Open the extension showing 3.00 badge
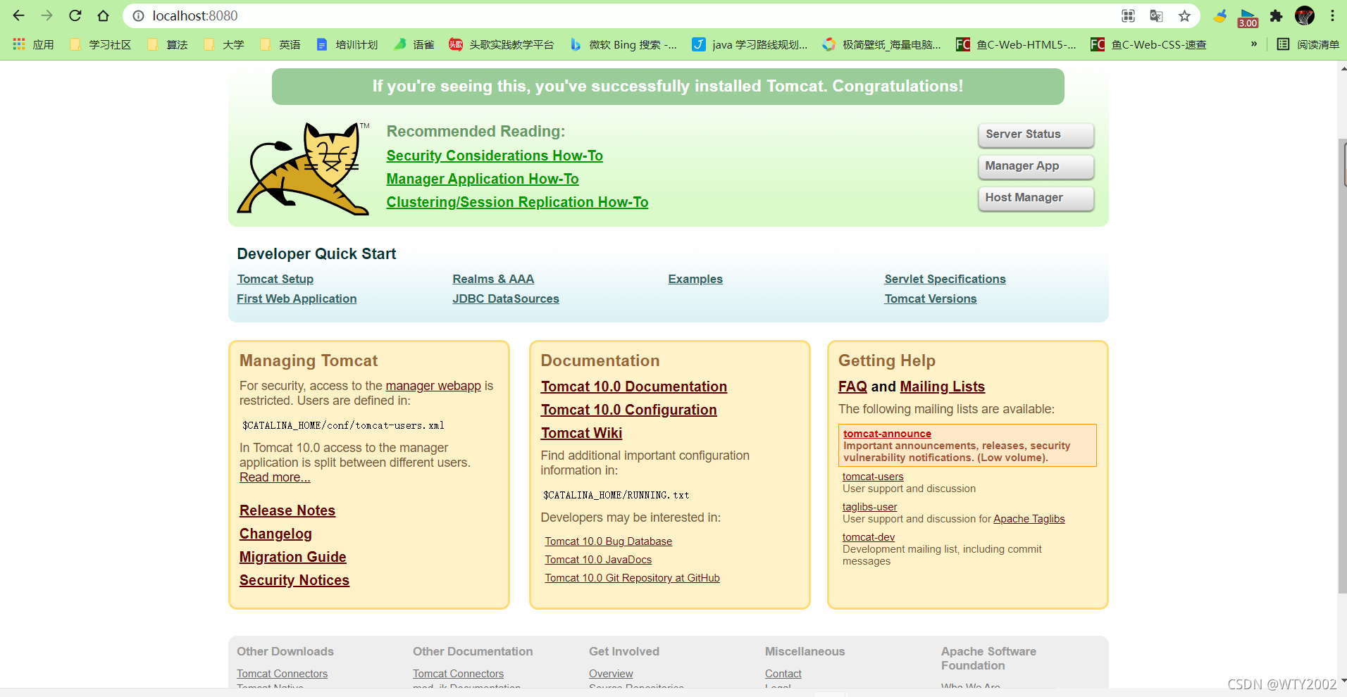Image resolution: width=1347 pixels, height=697 pixels. tap(1248, 17)
